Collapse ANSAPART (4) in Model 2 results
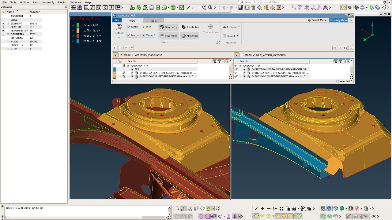 (x=240, y=66)
